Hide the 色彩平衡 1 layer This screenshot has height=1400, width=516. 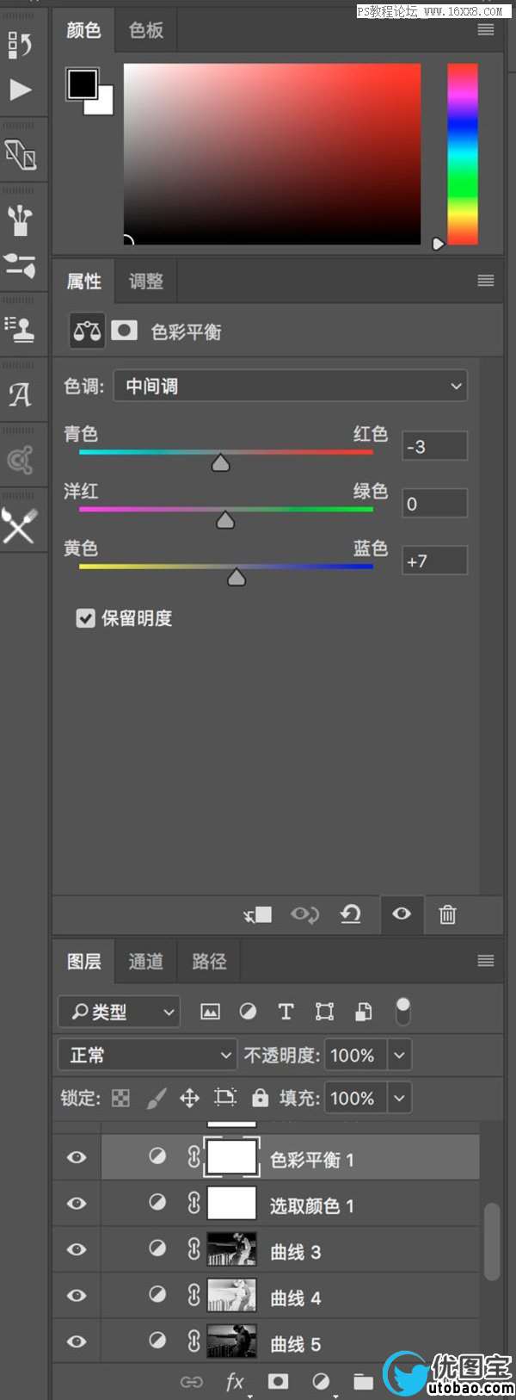click(77, 1157)
